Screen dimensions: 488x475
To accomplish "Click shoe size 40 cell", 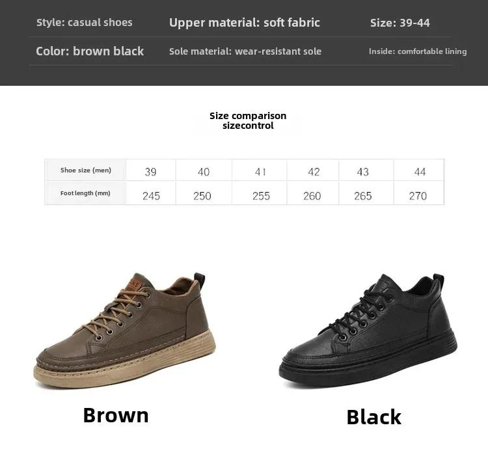I will (x=204, y=170).
